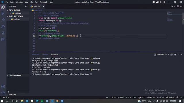Image resolution: width=184 pixels, height=103 pixels.
Task: Select Python language mode in status bar
Action: pyautogui.click(x=141, y=98)
